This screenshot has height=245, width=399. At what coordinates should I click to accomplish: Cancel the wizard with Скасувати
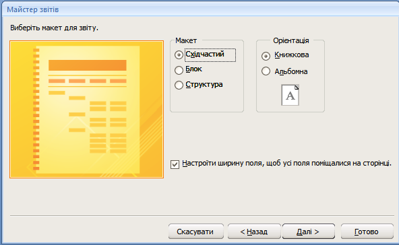click(x=196, y=232)
